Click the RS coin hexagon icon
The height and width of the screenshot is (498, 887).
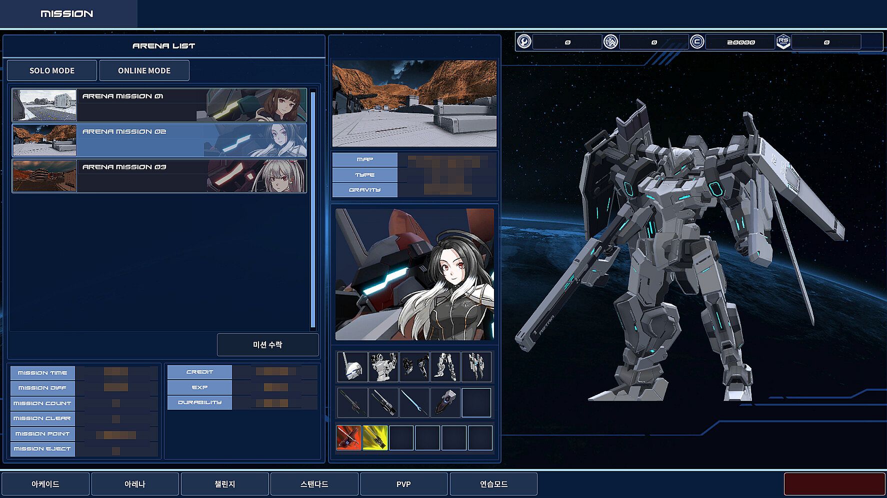tap(783, 41)
